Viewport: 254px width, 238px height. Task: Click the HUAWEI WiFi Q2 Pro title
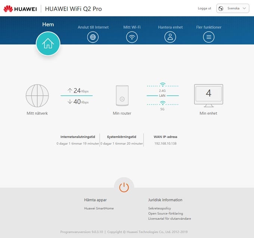click(73, 9)
